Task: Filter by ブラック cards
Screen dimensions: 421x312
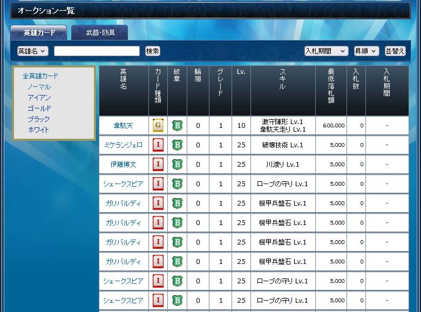Action: 39,119
